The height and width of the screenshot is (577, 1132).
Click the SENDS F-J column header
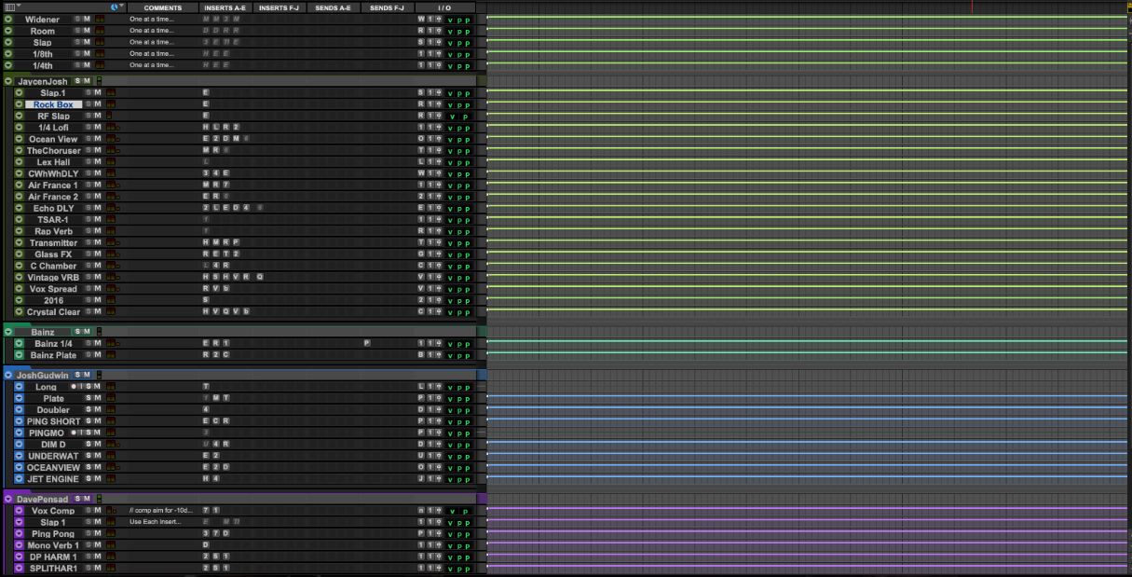388,7
